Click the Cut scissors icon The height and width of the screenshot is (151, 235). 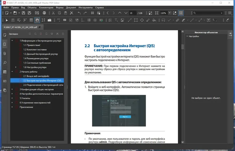(53, 13)
